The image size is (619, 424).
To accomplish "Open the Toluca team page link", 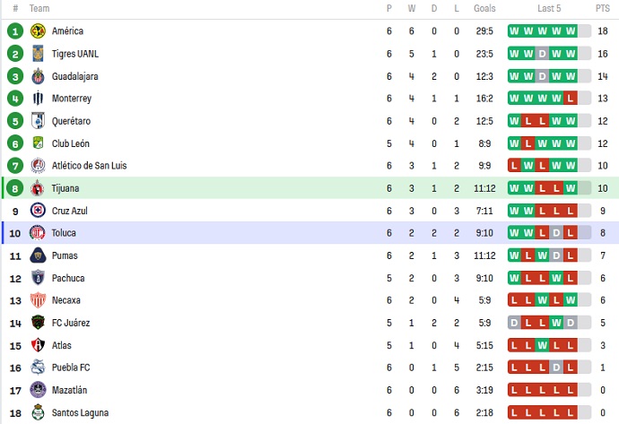I will [x=64, y=233].
